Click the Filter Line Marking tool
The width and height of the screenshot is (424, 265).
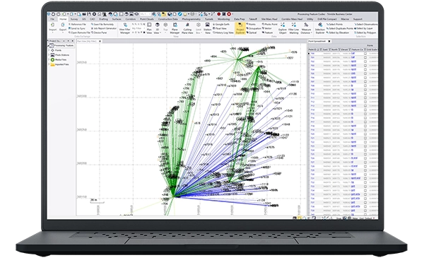click(294, 28)
